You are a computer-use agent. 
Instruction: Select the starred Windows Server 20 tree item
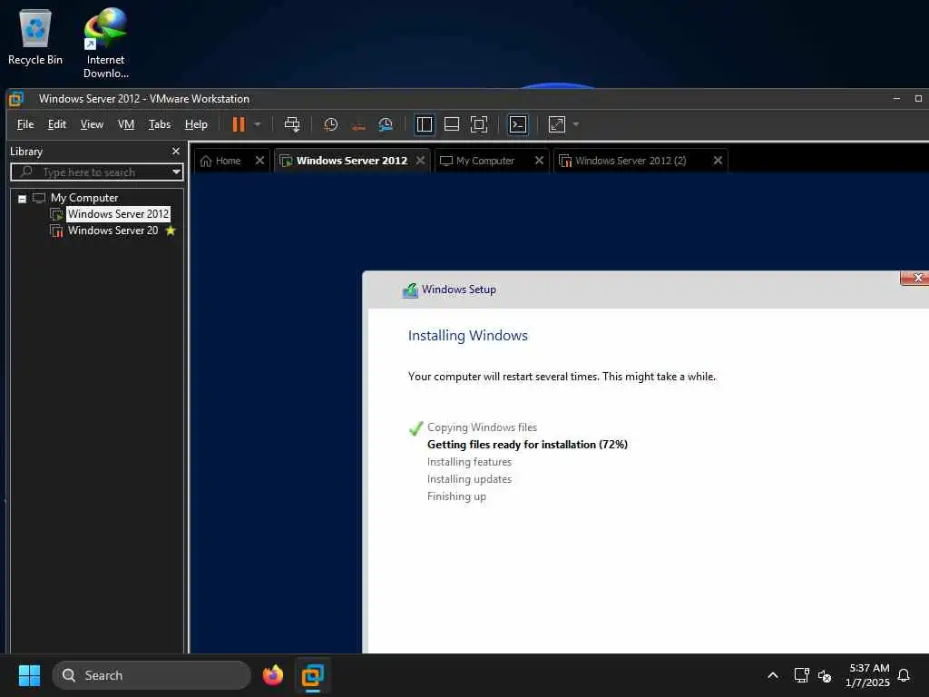112,231
